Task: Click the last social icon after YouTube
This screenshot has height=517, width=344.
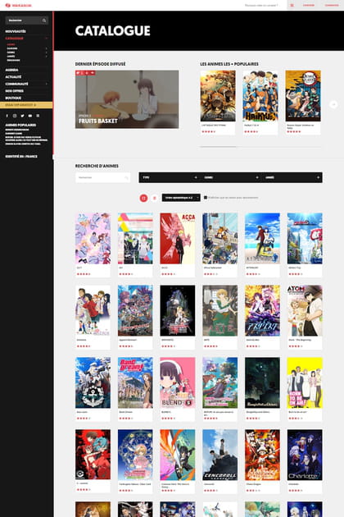Action: pyautogui.click(x=38, y=116)
